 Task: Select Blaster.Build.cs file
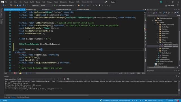166,53
